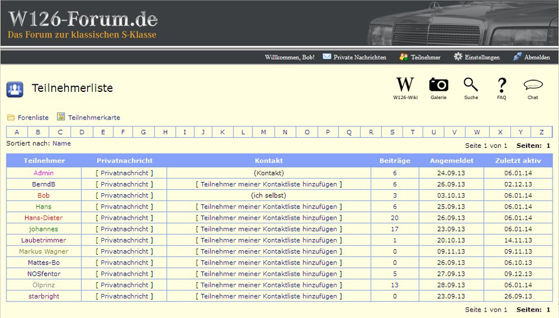Click Abmelden to log out
559x318 pixels.
point(537,57)
